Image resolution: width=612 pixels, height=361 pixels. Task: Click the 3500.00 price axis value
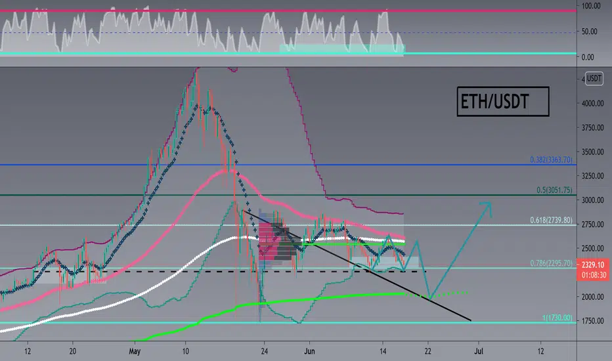(x=592, y=152)
